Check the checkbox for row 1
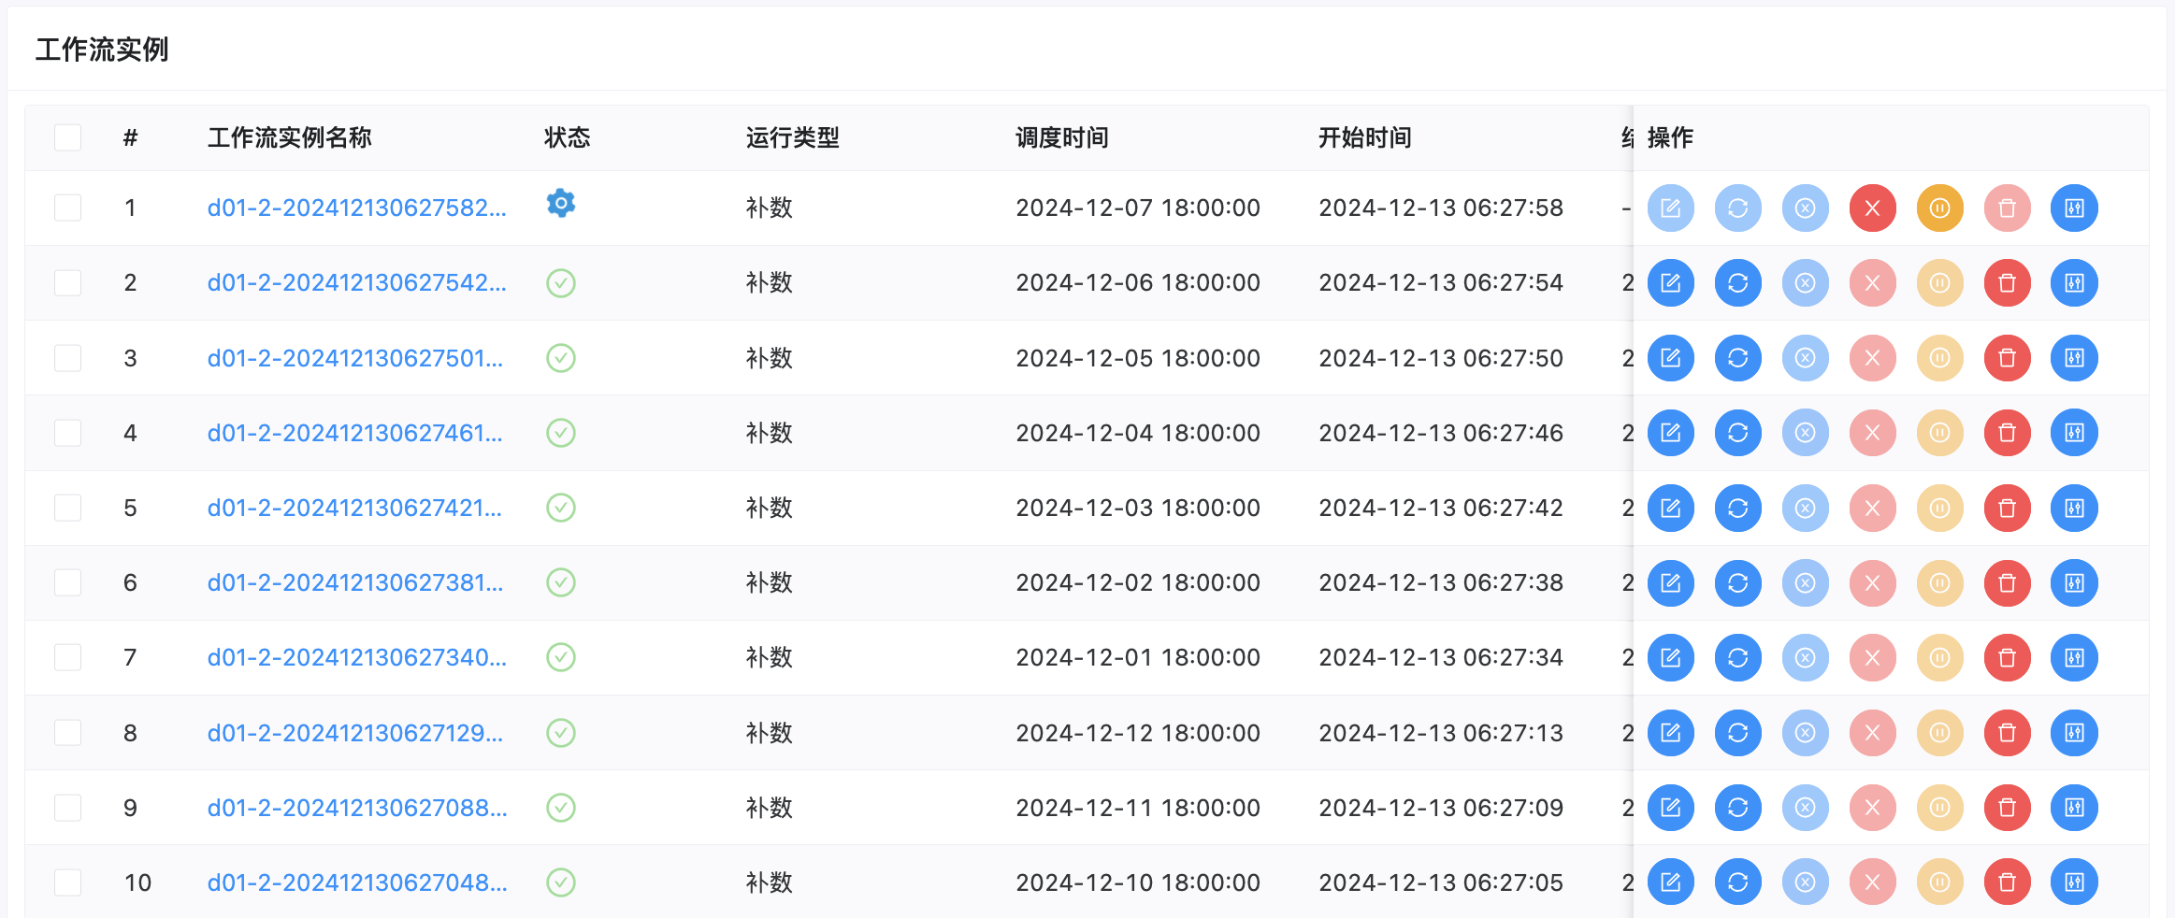 click(x=67, y=208)
